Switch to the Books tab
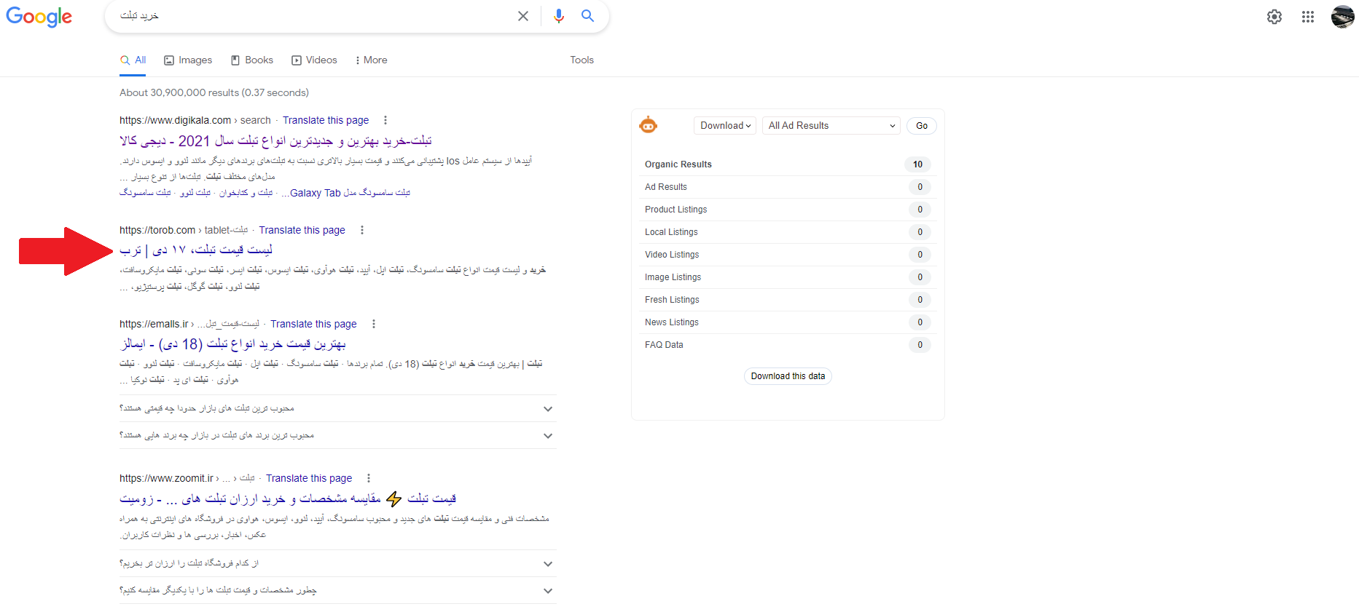 coord(252,60)
